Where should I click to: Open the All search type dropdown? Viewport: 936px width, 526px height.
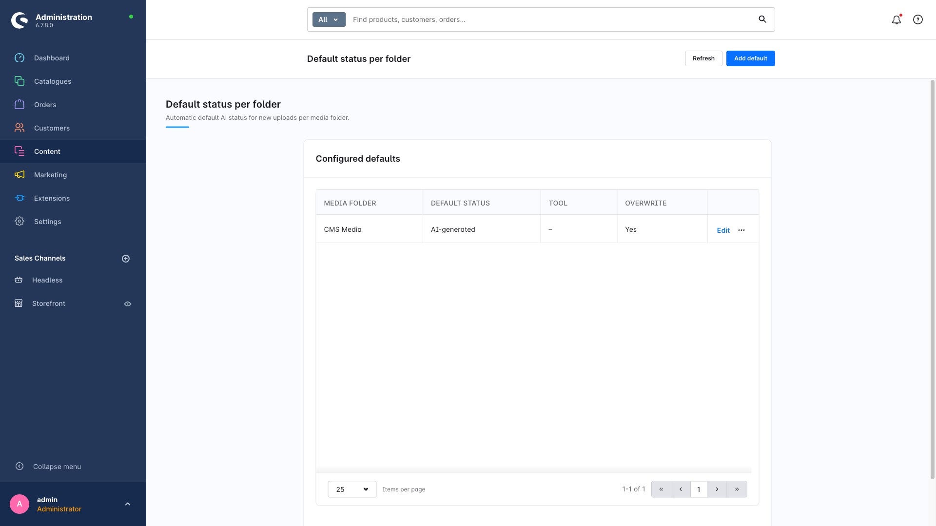(x=329, y=19)
